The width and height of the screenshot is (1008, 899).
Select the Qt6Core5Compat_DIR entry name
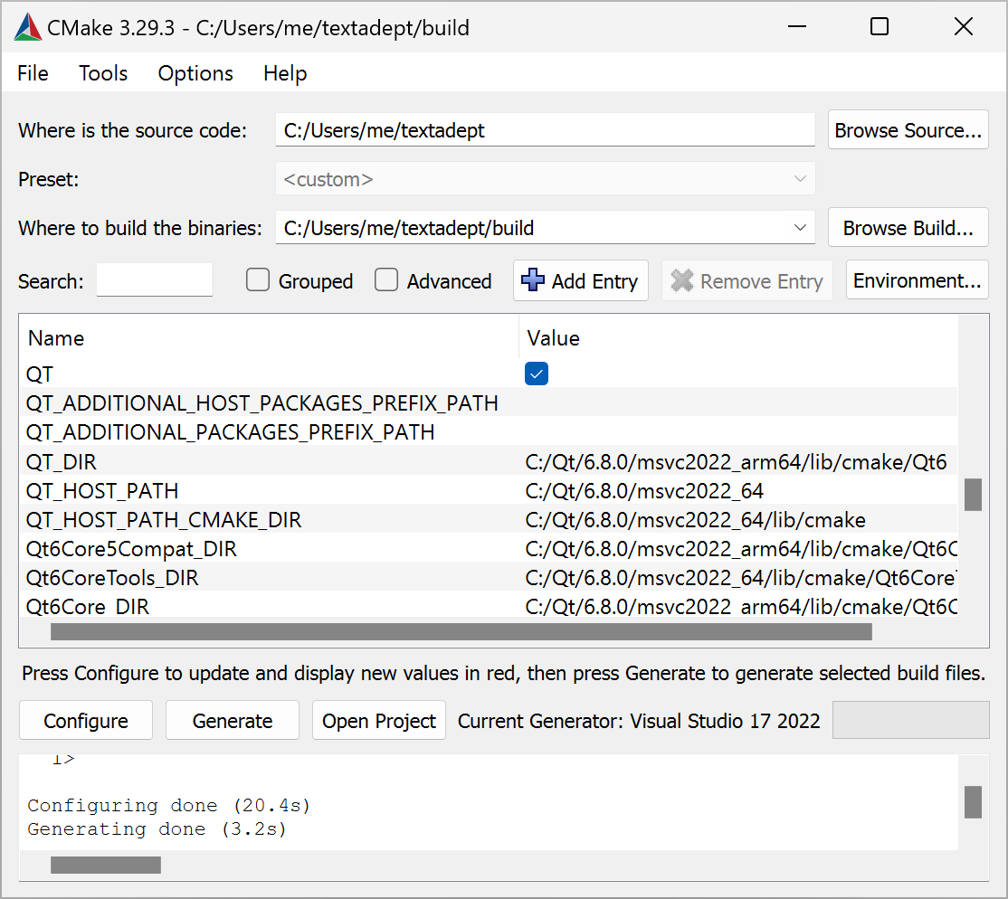pyautogui.click(x=131, y=548)
